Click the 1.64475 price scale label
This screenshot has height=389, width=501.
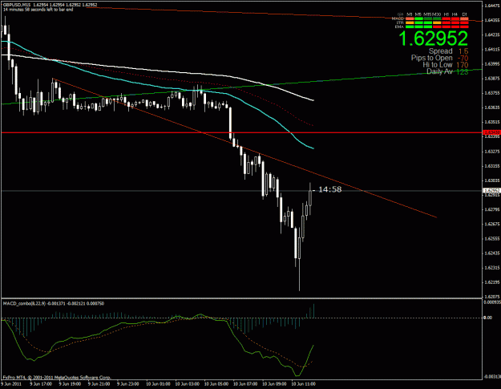point(491,6)
